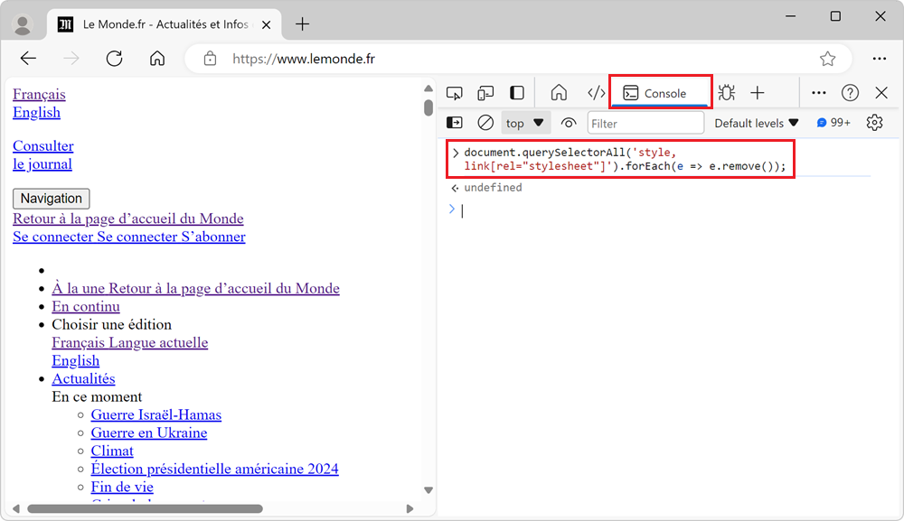This screenshot has height=521, width=904.
Task: Clear the console output
Action: 485,123
